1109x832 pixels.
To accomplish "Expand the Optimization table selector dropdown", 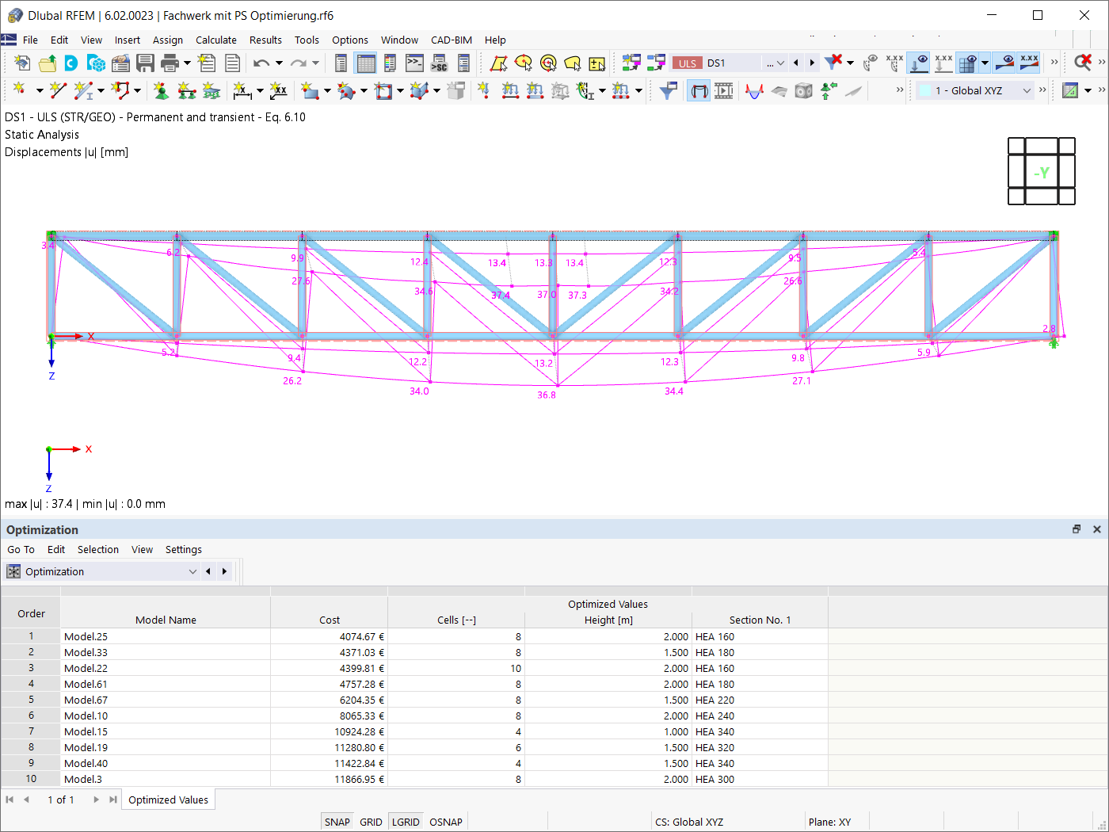I will pyautogui.click(x=192, y=571).
